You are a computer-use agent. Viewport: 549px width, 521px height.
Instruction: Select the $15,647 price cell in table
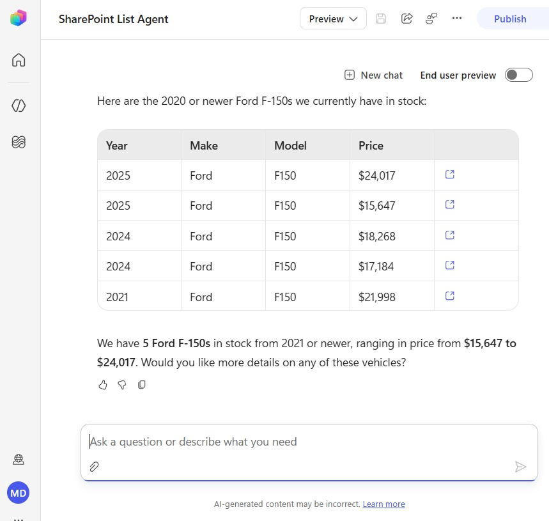pos(392,206)
